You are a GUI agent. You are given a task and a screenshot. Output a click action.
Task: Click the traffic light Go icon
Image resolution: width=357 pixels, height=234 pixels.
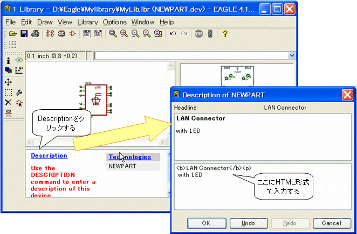[210, 34]
